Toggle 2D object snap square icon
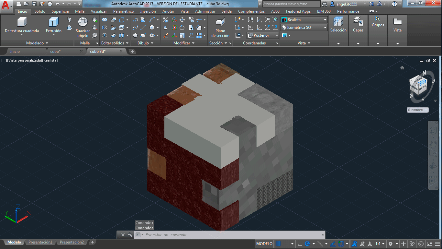This screenshot has width=442, height=249. 342,243
